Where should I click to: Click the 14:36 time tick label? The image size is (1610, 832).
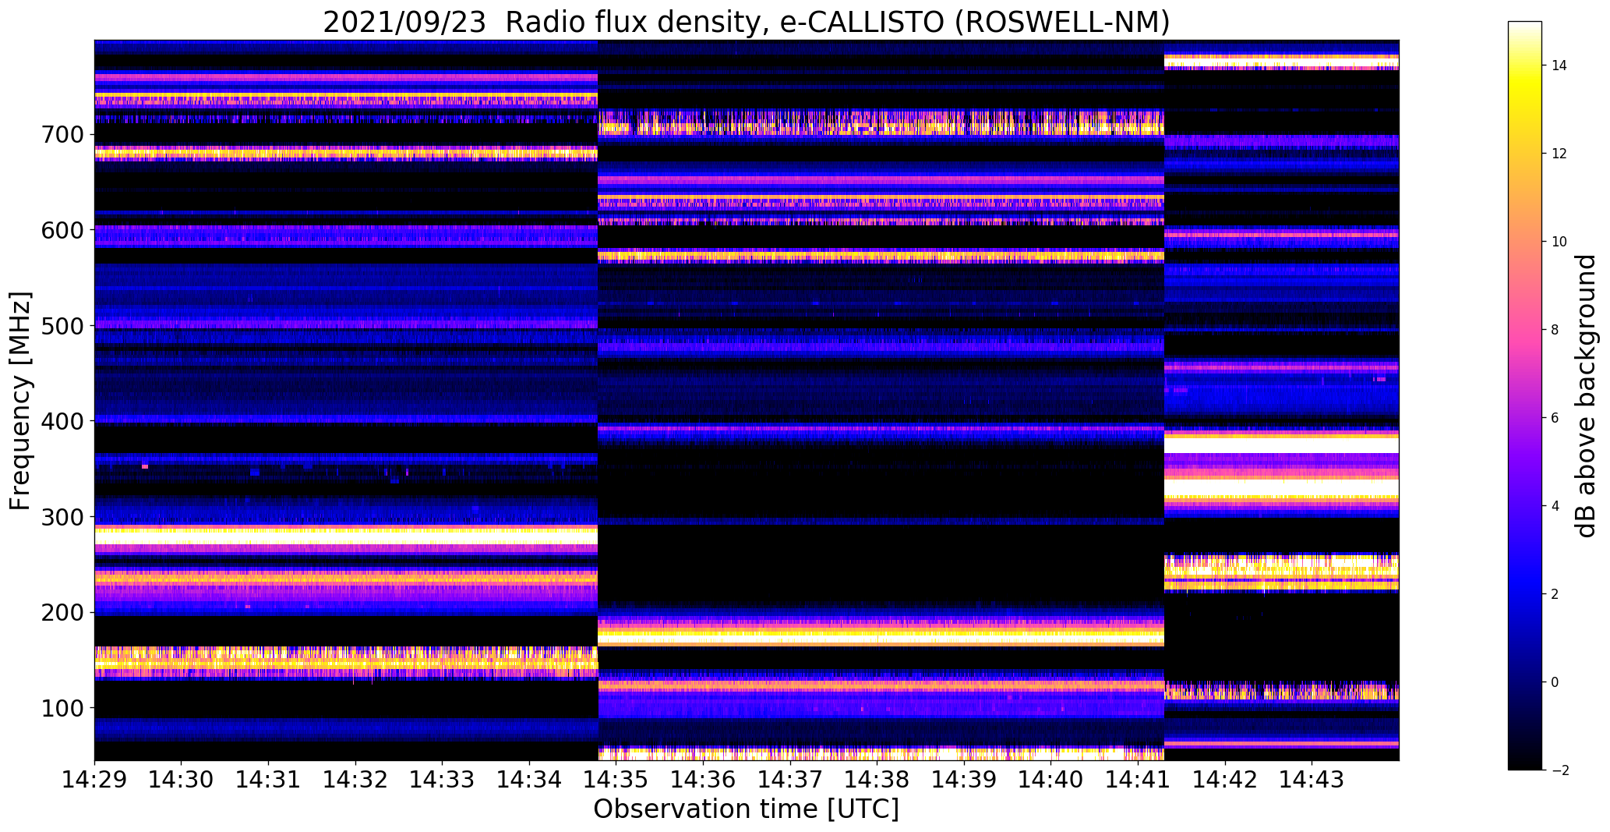pos(704,780)
